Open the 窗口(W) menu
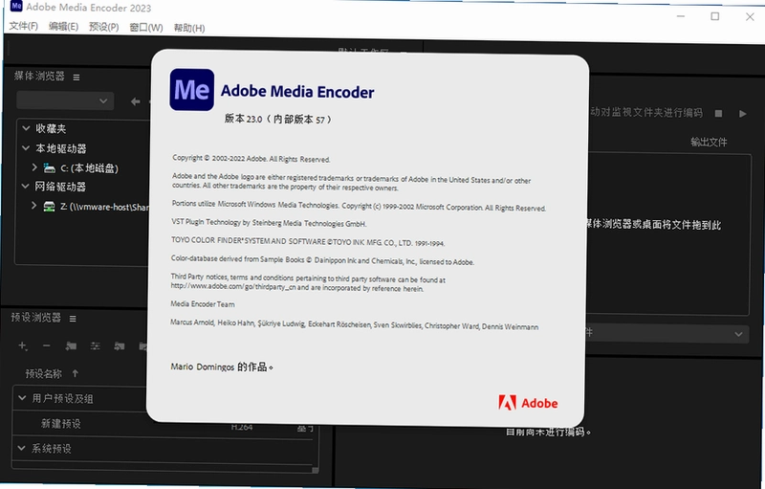The width and height of the screenshot is (765, 489). pos(146,28)
